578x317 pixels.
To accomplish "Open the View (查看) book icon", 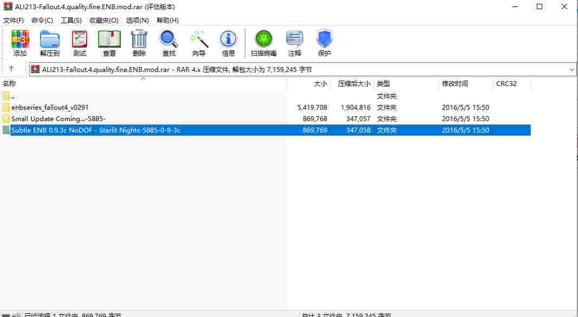I will (x=109, y=39).
